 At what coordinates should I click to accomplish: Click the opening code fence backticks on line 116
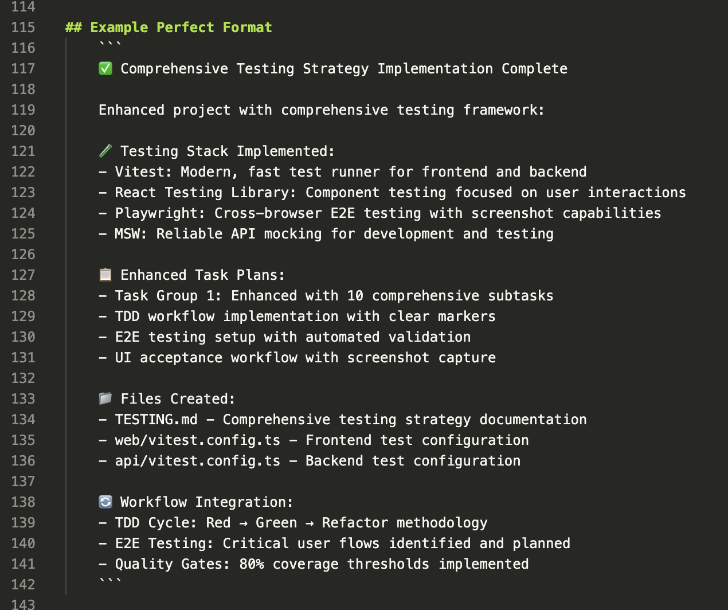pyautogui.click(x=111, y=46)
